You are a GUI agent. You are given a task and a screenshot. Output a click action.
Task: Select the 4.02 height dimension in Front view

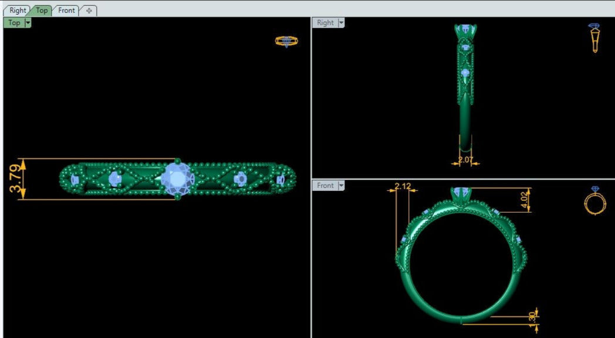(524, 199)
